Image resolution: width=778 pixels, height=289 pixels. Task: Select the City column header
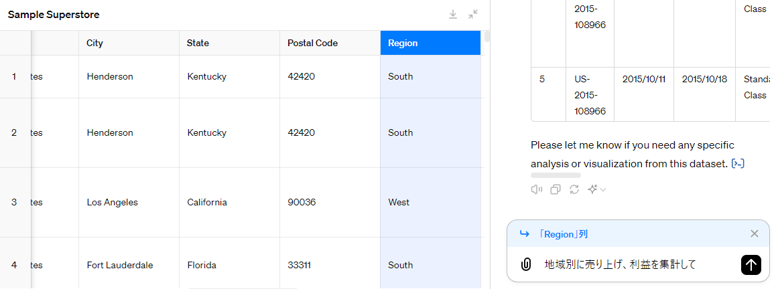[129, 43]
